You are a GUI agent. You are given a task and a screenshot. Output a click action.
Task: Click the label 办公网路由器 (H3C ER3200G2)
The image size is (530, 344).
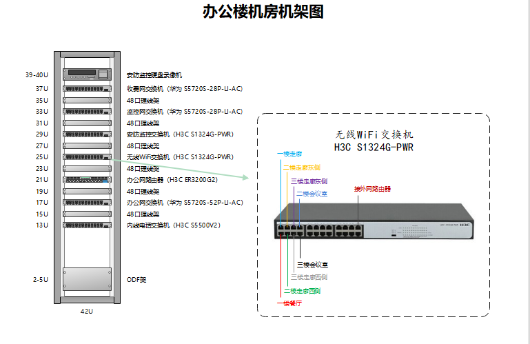click(172, 180)
